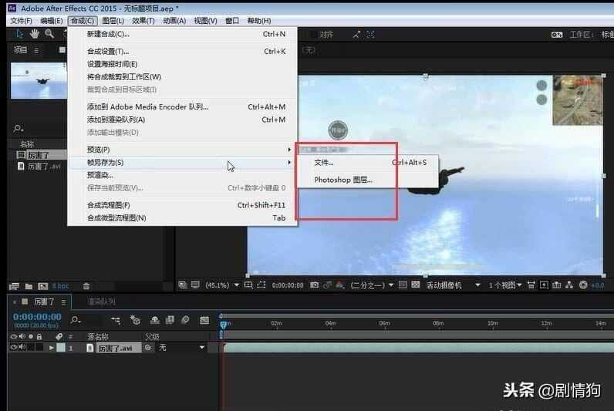
Task: Open the 视图(V) menu
Action: (x=205, y=21)
